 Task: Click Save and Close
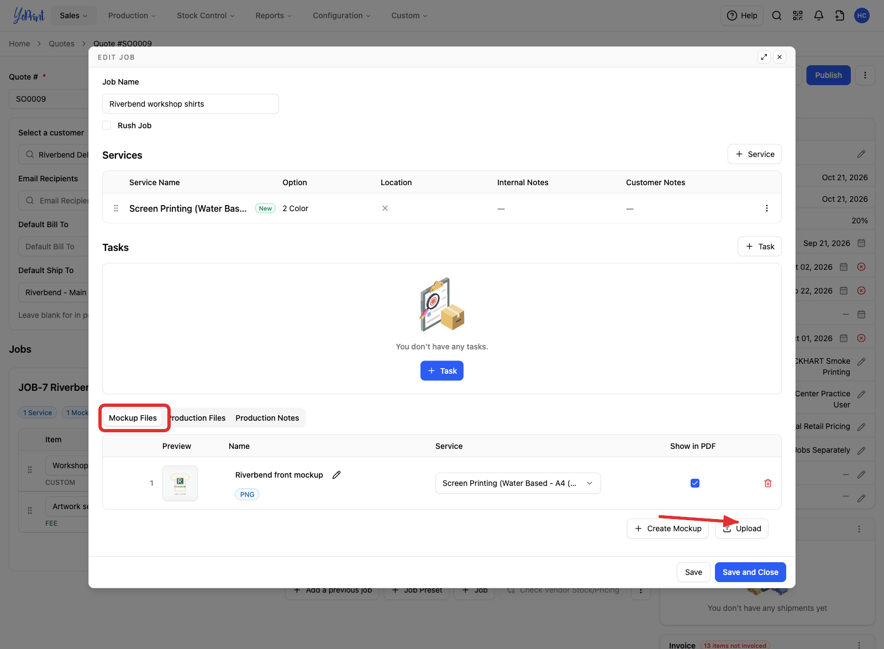[750, 572]
